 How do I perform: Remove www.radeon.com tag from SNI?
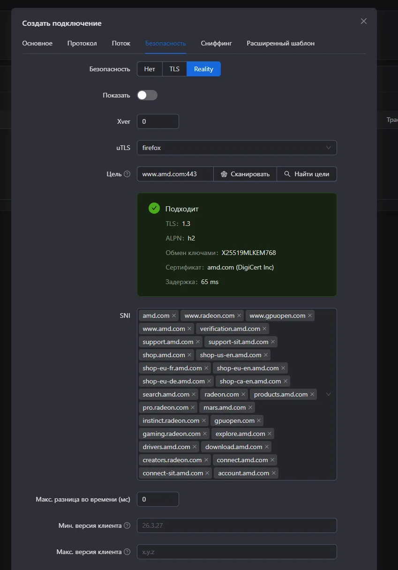pos(239,316)
